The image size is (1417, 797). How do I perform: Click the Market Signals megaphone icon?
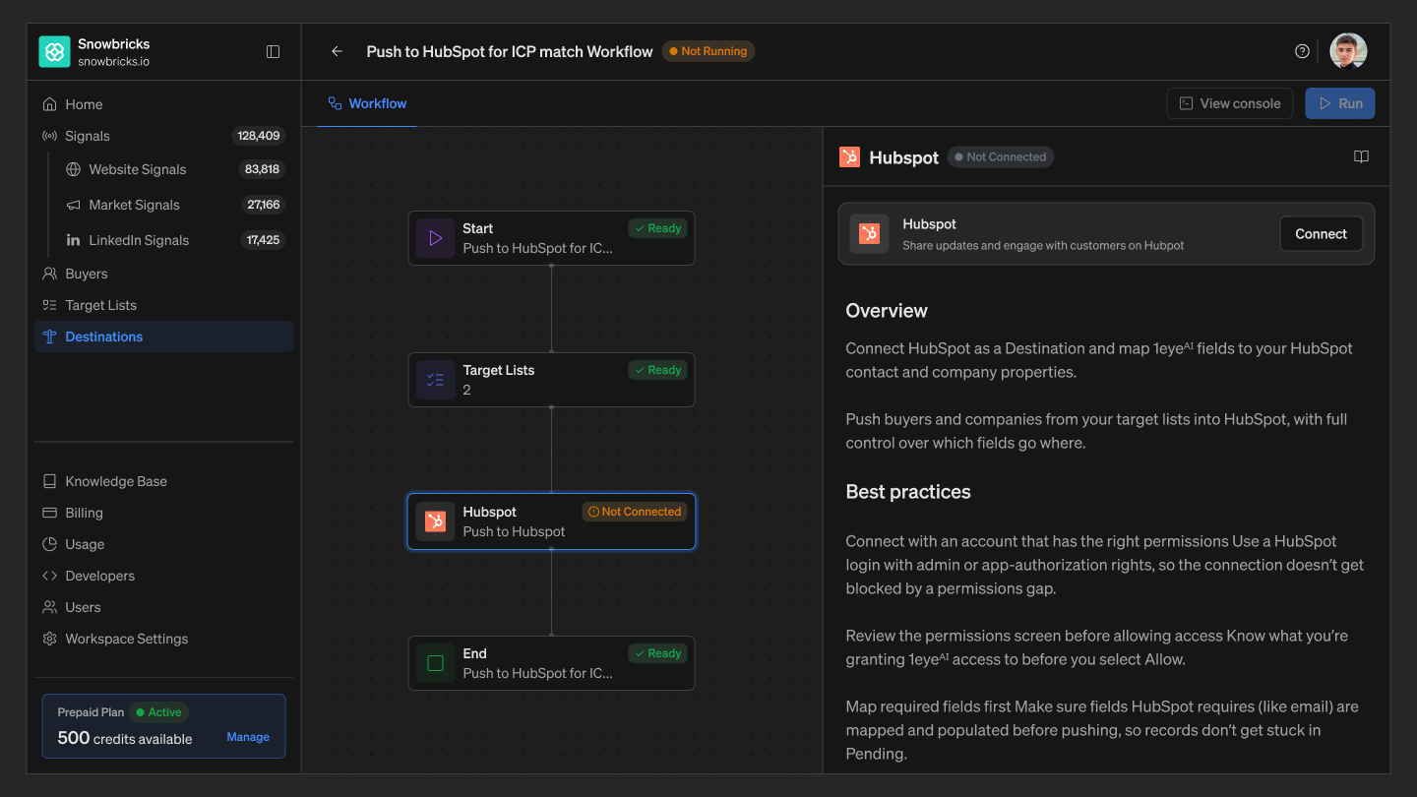pyautogui.click(x=73, y=205)
